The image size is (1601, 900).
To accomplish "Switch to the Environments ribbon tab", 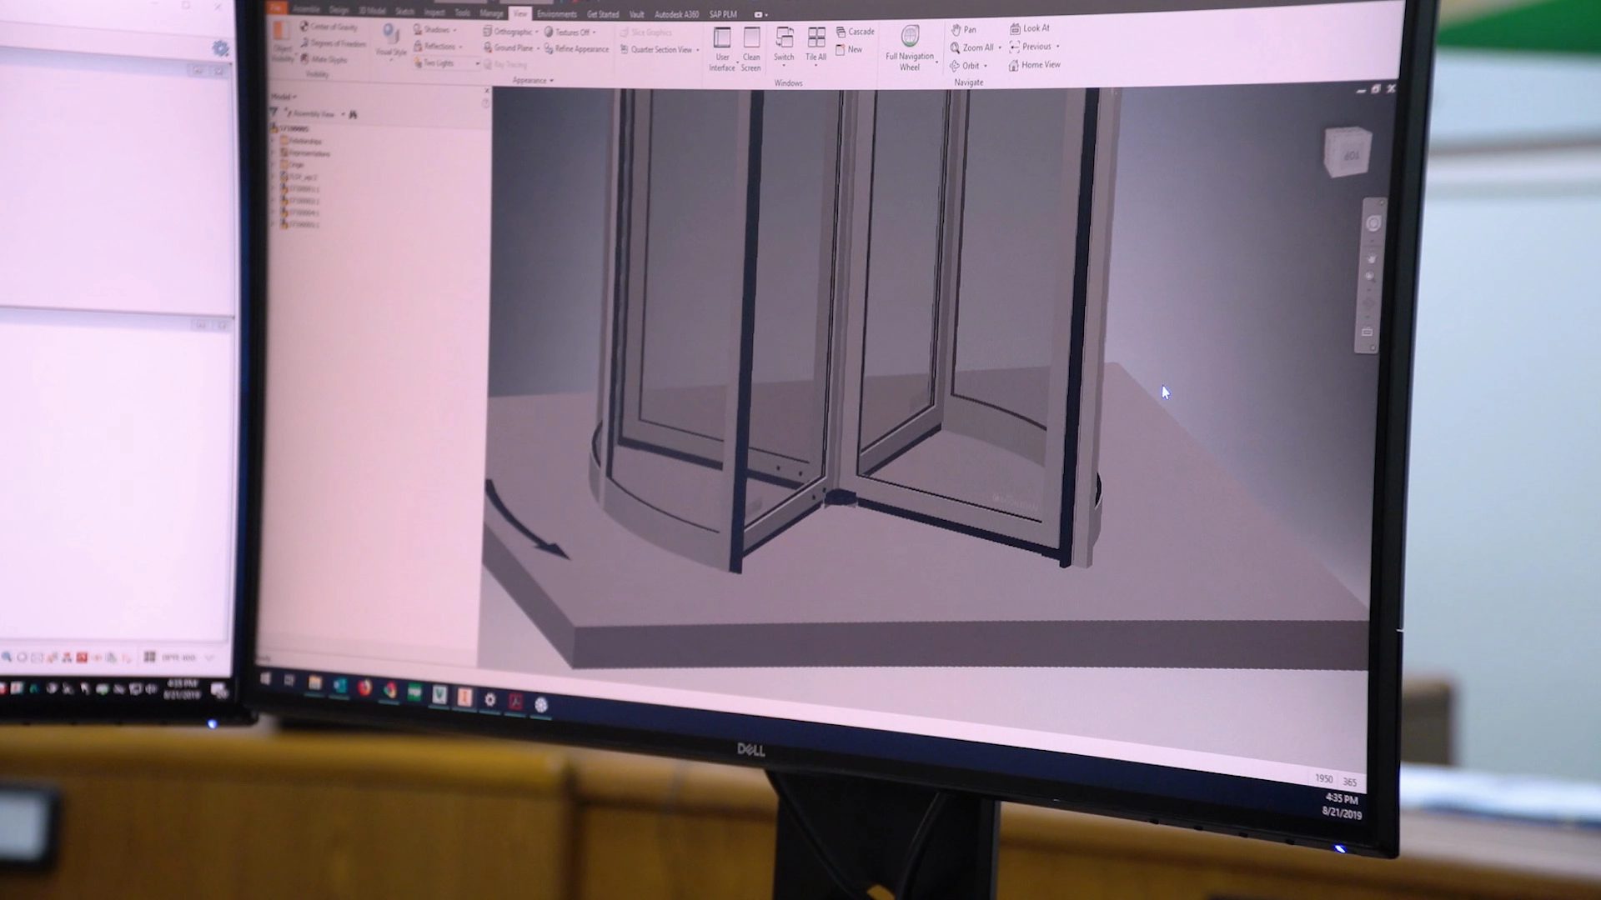I will click(x=556, y=14).
